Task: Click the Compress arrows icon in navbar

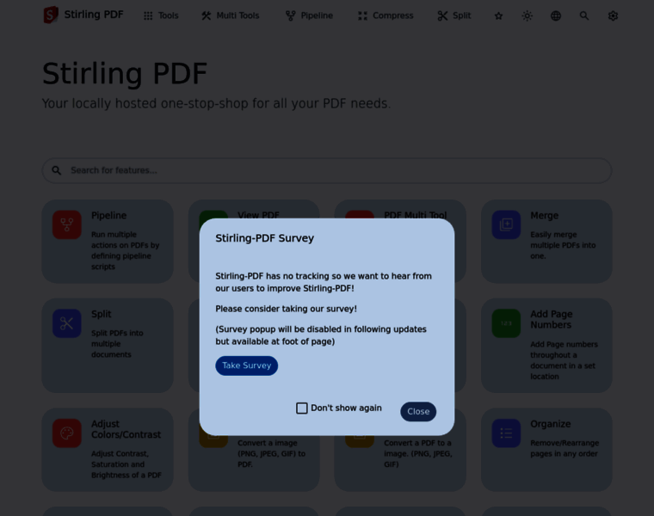Action: [362, 15]
